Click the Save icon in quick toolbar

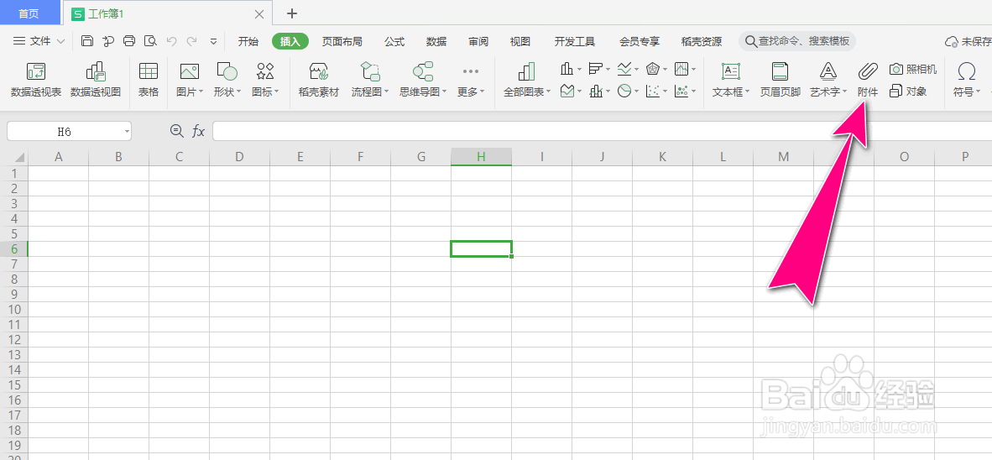88,41
